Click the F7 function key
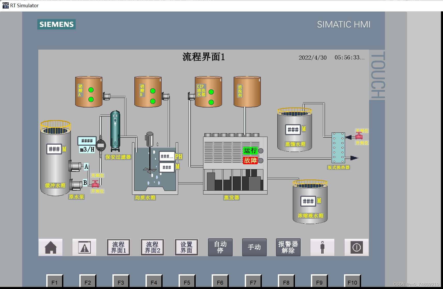The image size is (443, 289). click(253, 281)
